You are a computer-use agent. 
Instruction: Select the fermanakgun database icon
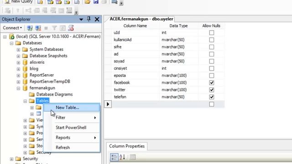[x=25, y=88]
